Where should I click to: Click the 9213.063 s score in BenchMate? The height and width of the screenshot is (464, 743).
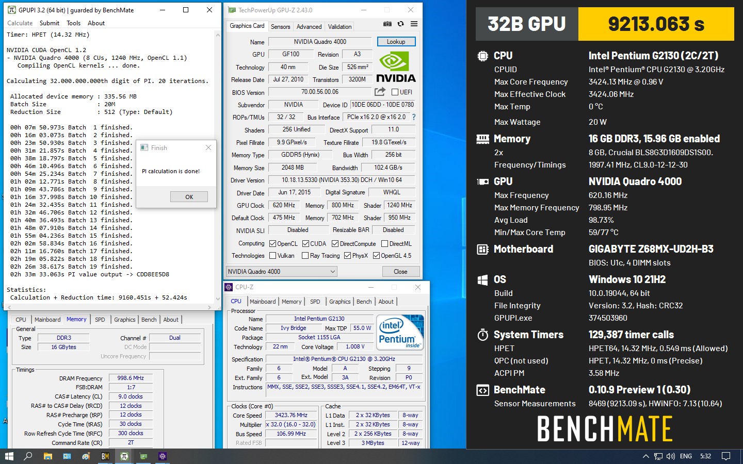pyautogui.click(x=656, y=24)
